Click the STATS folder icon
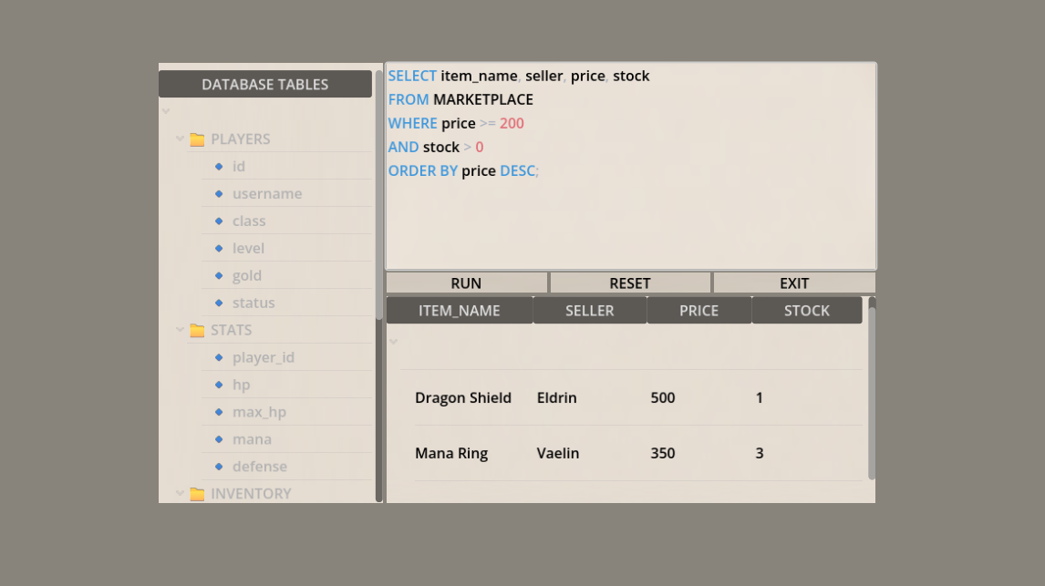This screenshot has width=1045, height=586. coord(197,330)
